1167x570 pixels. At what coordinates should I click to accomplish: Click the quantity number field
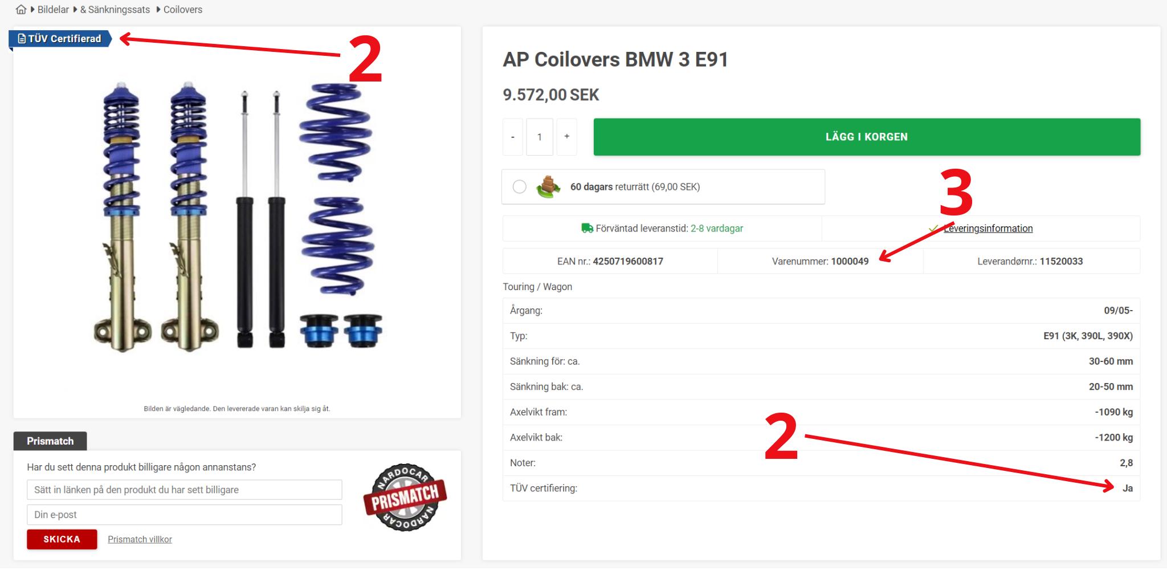[540, 137]
